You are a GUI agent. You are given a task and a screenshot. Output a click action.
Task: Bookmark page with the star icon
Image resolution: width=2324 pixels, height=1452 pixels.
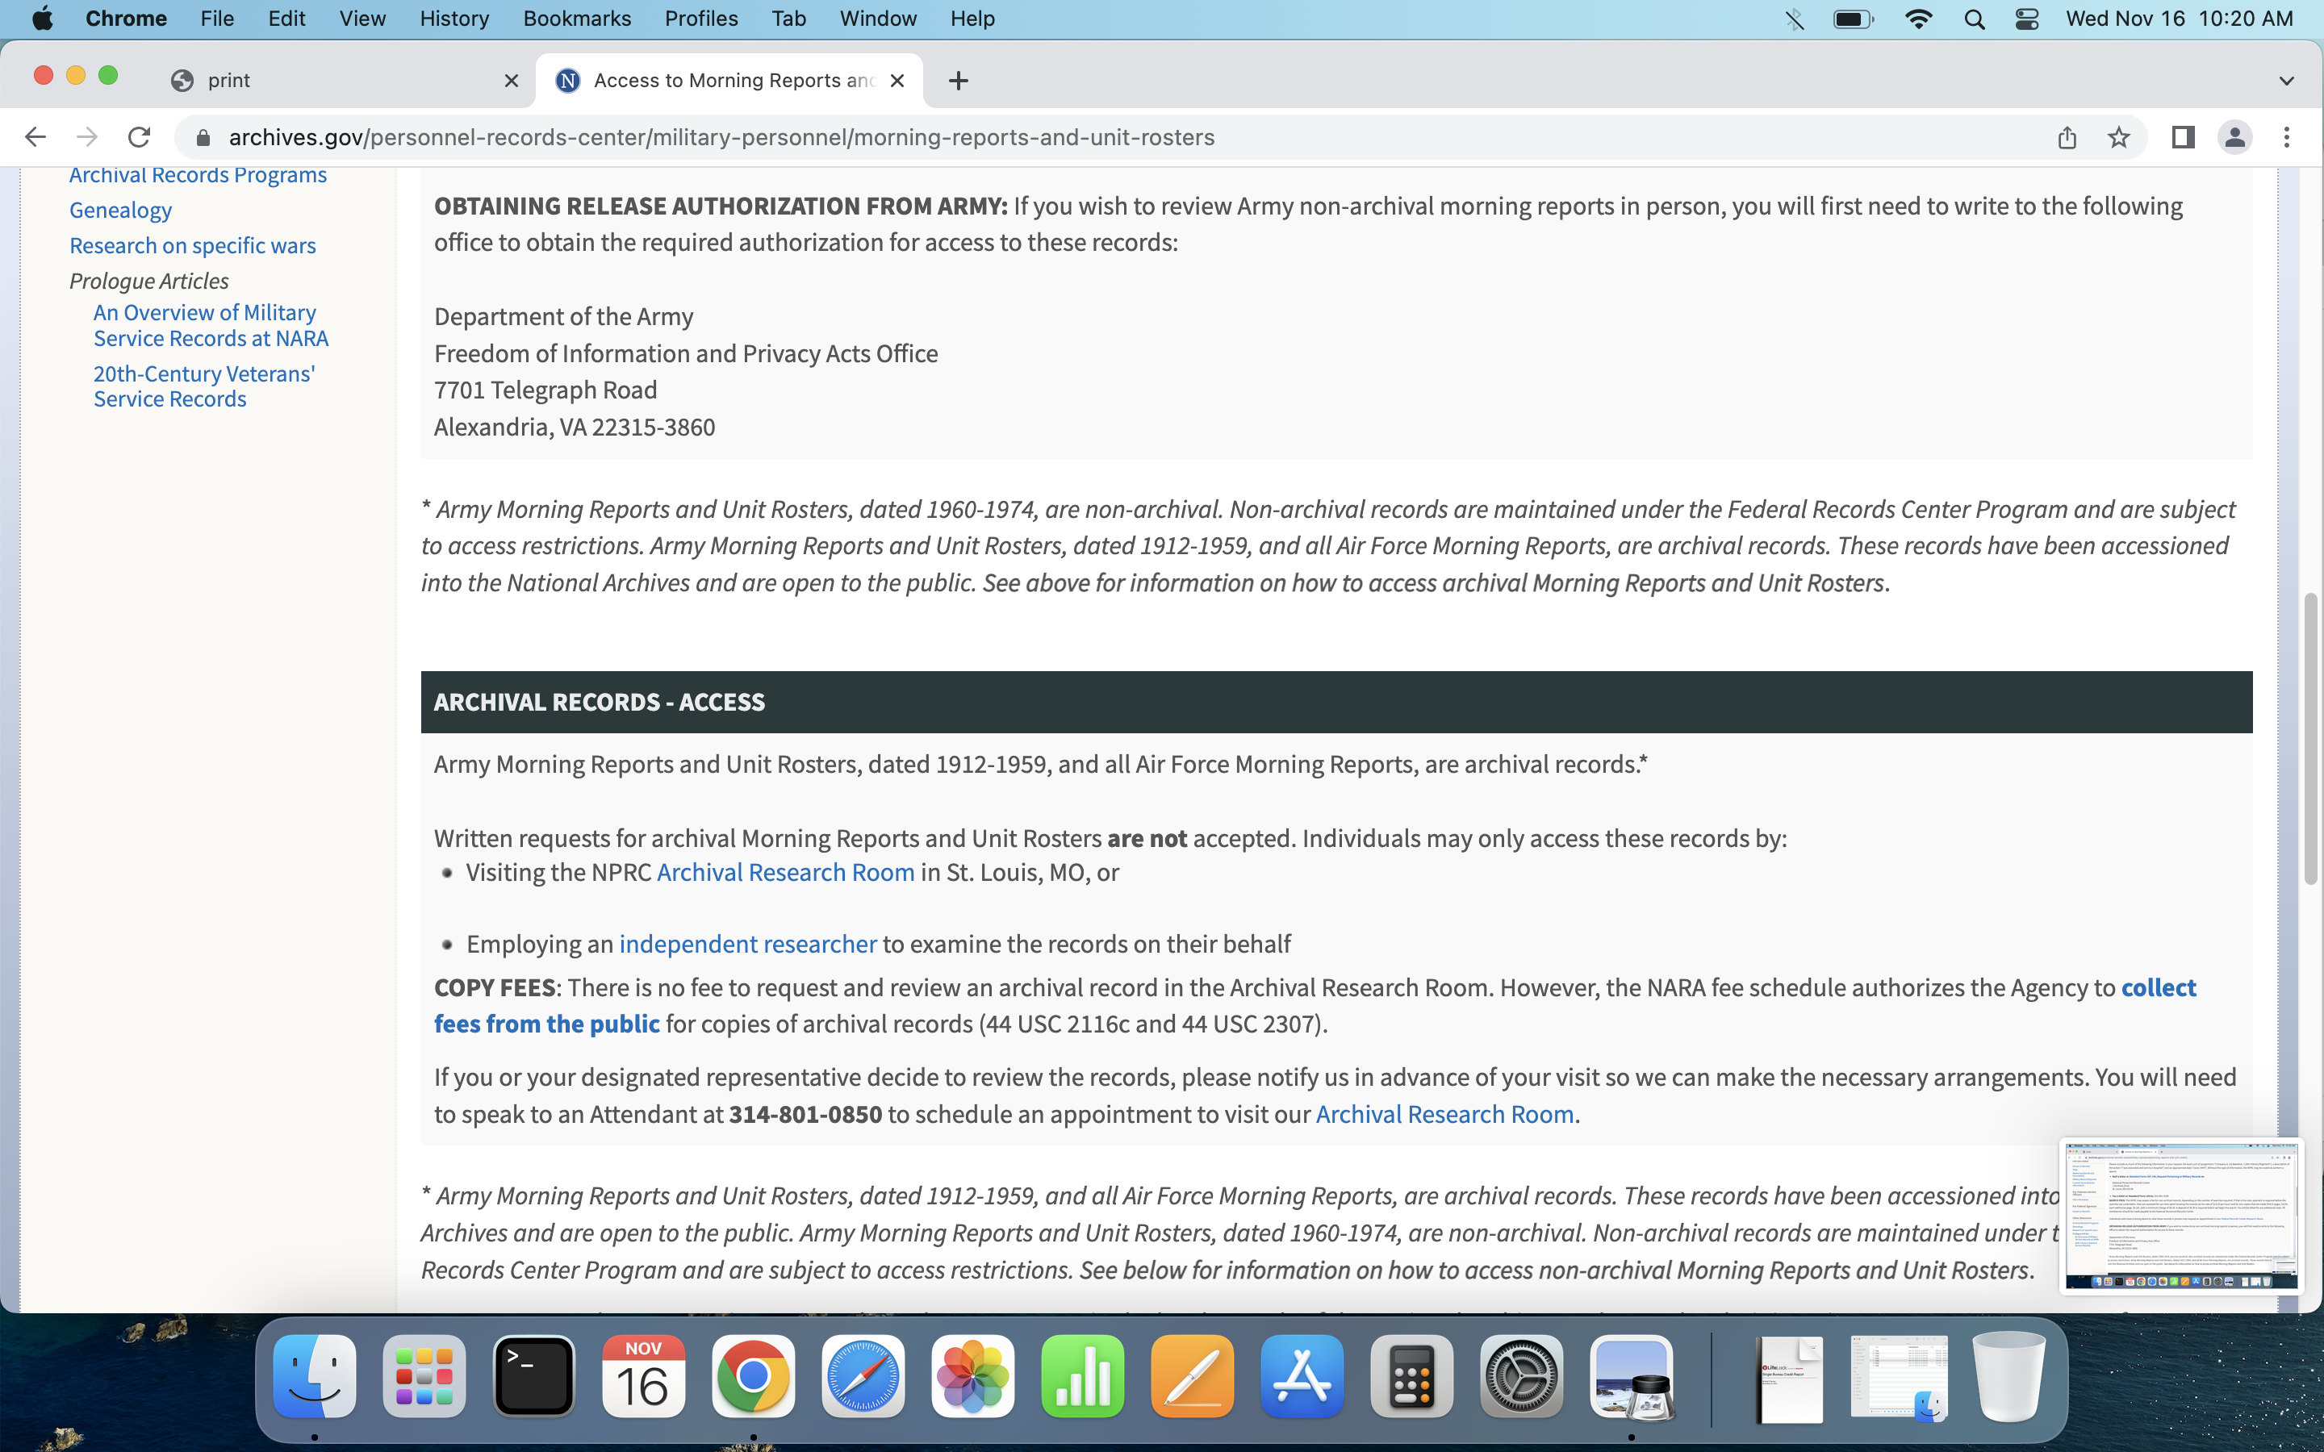pyautogui.click(x=2118, y=137)
